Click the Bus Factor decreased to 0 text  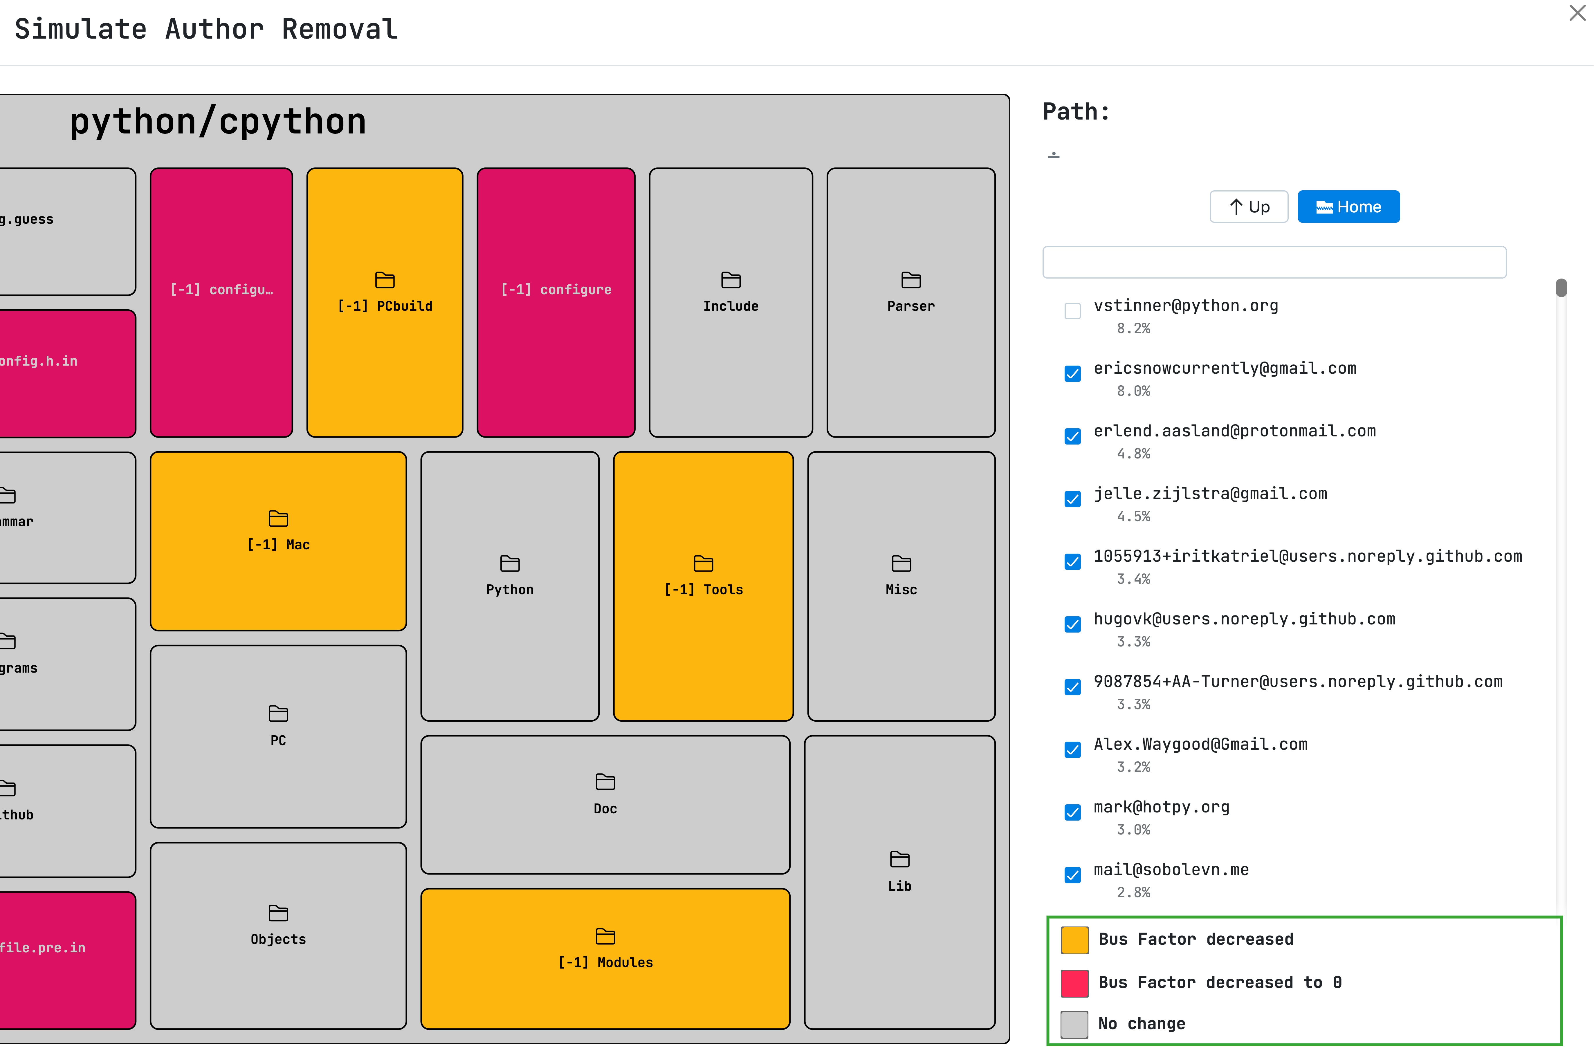tap(1220, 982)
